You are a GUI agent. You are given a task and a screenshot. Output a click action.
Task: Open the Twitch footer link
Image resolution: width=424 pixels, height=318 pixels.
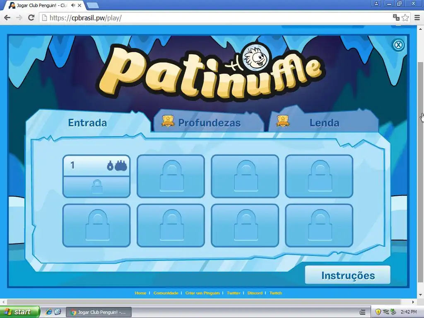276,293
